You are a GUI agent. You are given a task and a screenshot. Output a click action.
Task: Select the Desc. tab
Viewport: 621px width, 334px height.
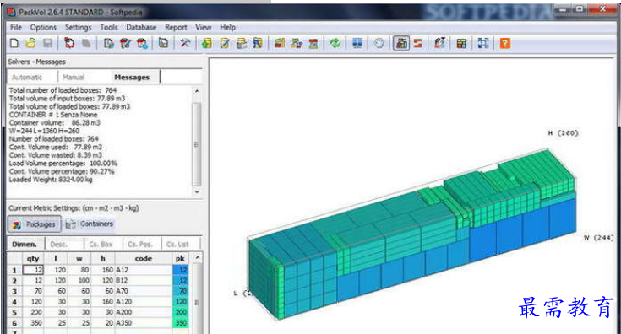coord(58,245)
